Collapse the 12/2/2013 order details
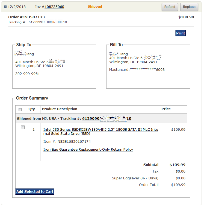The width and height of the screenshot is (204, 207). click(5, 7)
